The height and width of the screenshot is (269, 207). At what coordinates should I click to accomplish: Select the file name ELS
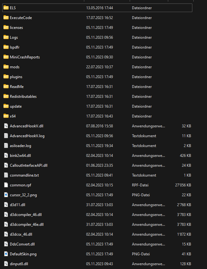pos(13,8)
